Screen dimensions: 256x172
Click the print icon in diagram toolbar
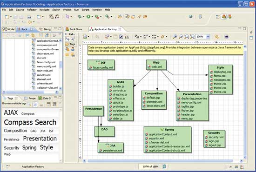(226, 37)
